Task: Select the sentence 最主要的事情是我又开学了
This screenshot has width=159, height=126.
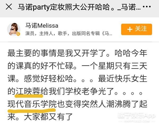Action: point(57,53)
